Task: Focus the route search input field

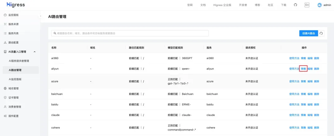Action: point(130,33)
